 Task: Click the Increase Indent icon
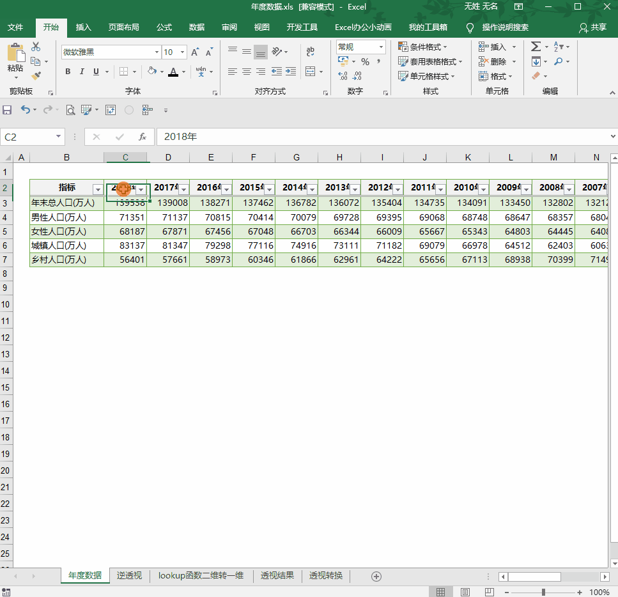[291, 72]
